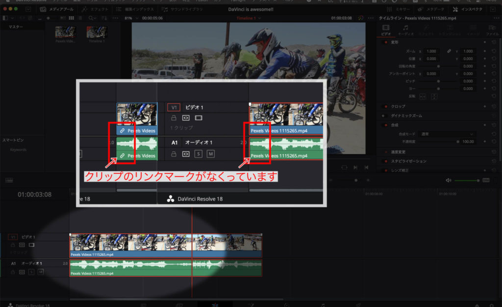The width and height of the screenshot is (502, 307).
Task: Click the flip horizontal icon in 反転 row
Action: click(423, 96)
